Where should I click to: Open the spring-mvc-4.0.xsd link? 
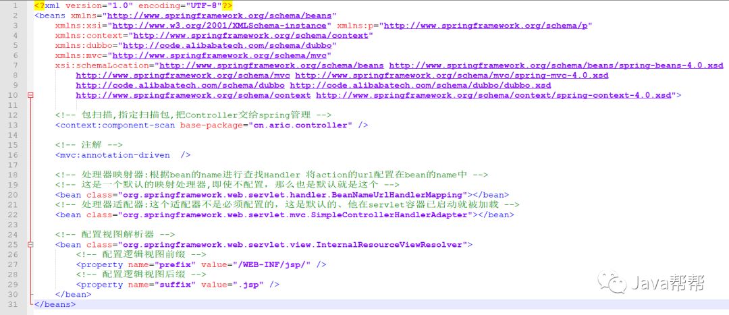452,76
